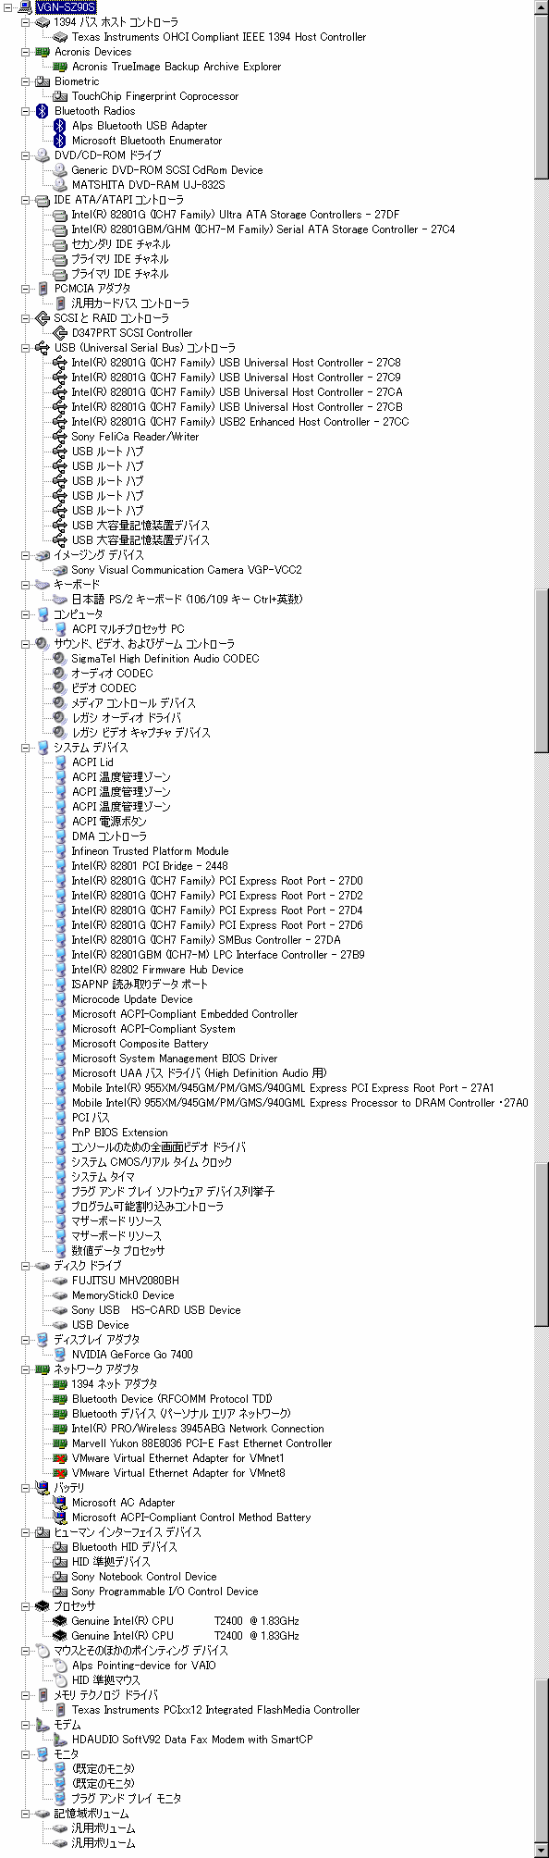Image resolution: width=549 pixels, height=1858 pixels.
Task: Click the Texas Instruments OHCI 1394 controller icon
Action: point(60,37)
